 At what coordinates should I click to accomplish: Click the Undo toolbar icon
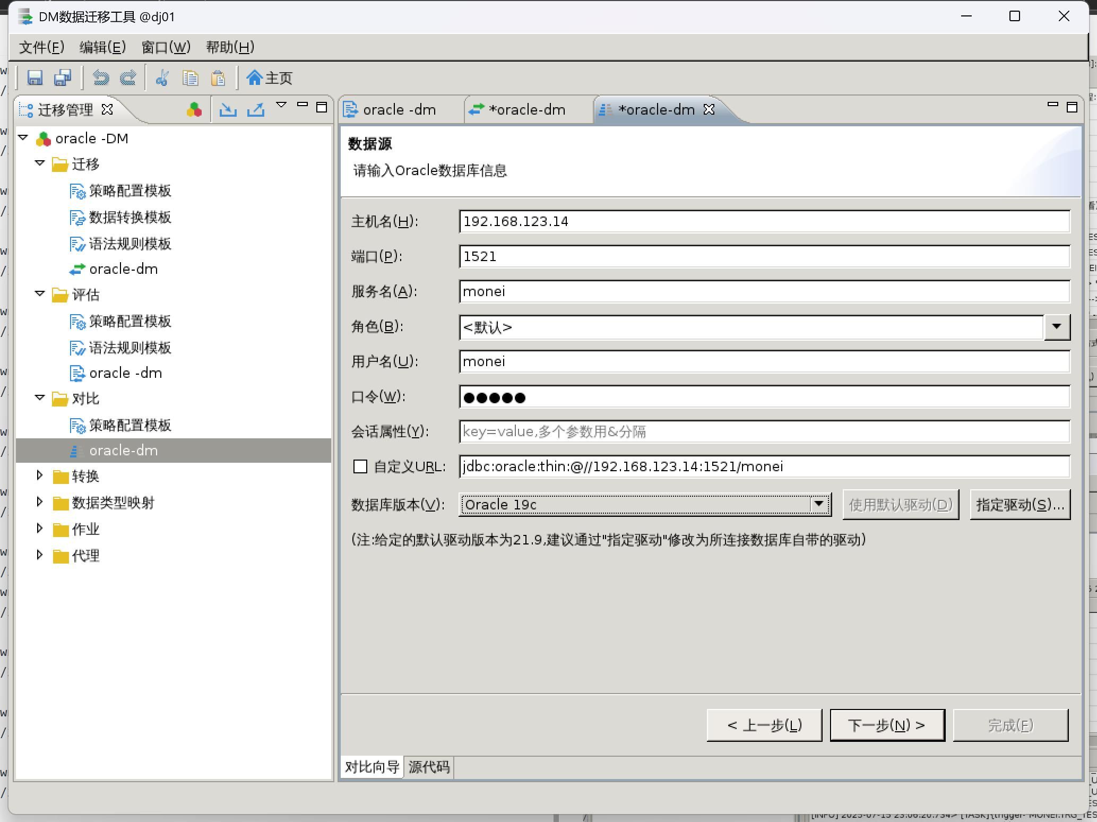100,78
